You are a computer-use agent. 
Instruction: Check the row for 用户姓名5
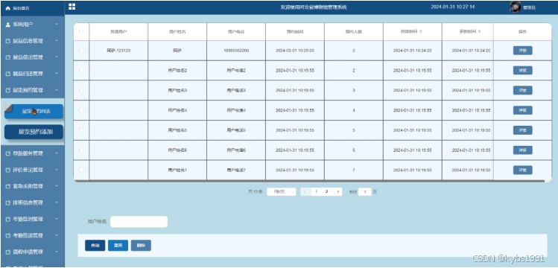pyautogui.click(x=81, y=130)
